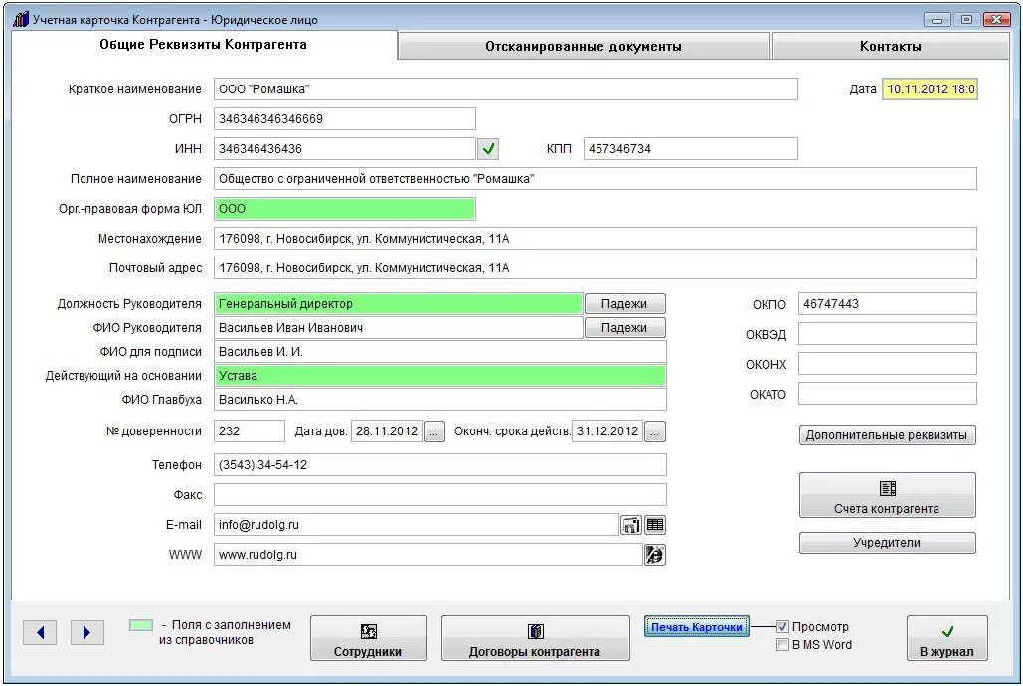Open website via the WWW browser icon
This screenshot has width=1023, height=686.
655,555
